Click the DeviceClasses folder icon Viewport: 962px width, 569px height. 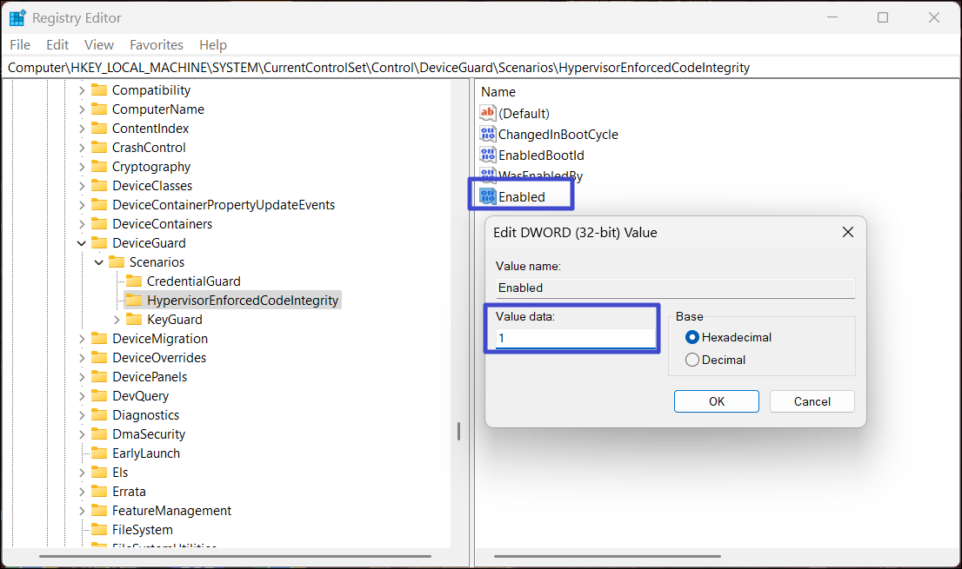pos(99,185)
